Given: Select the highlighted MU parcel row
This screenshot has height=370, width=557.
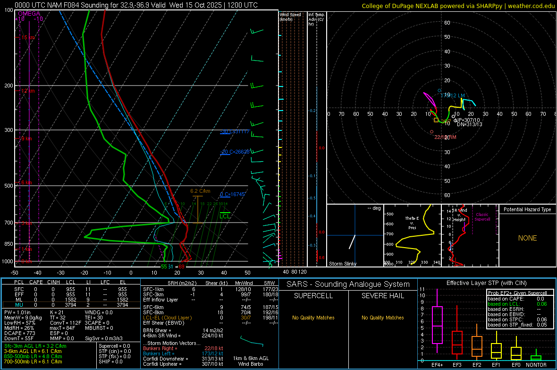Looking at the screenshot, I should tap(71, 304).
